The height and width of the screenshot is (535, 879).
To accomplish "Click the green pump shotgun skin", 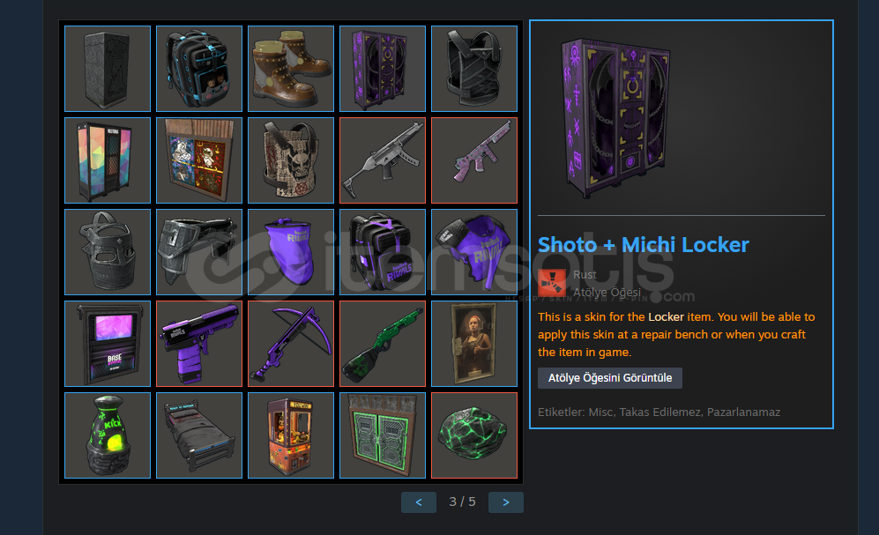I will tap(383, 344).
